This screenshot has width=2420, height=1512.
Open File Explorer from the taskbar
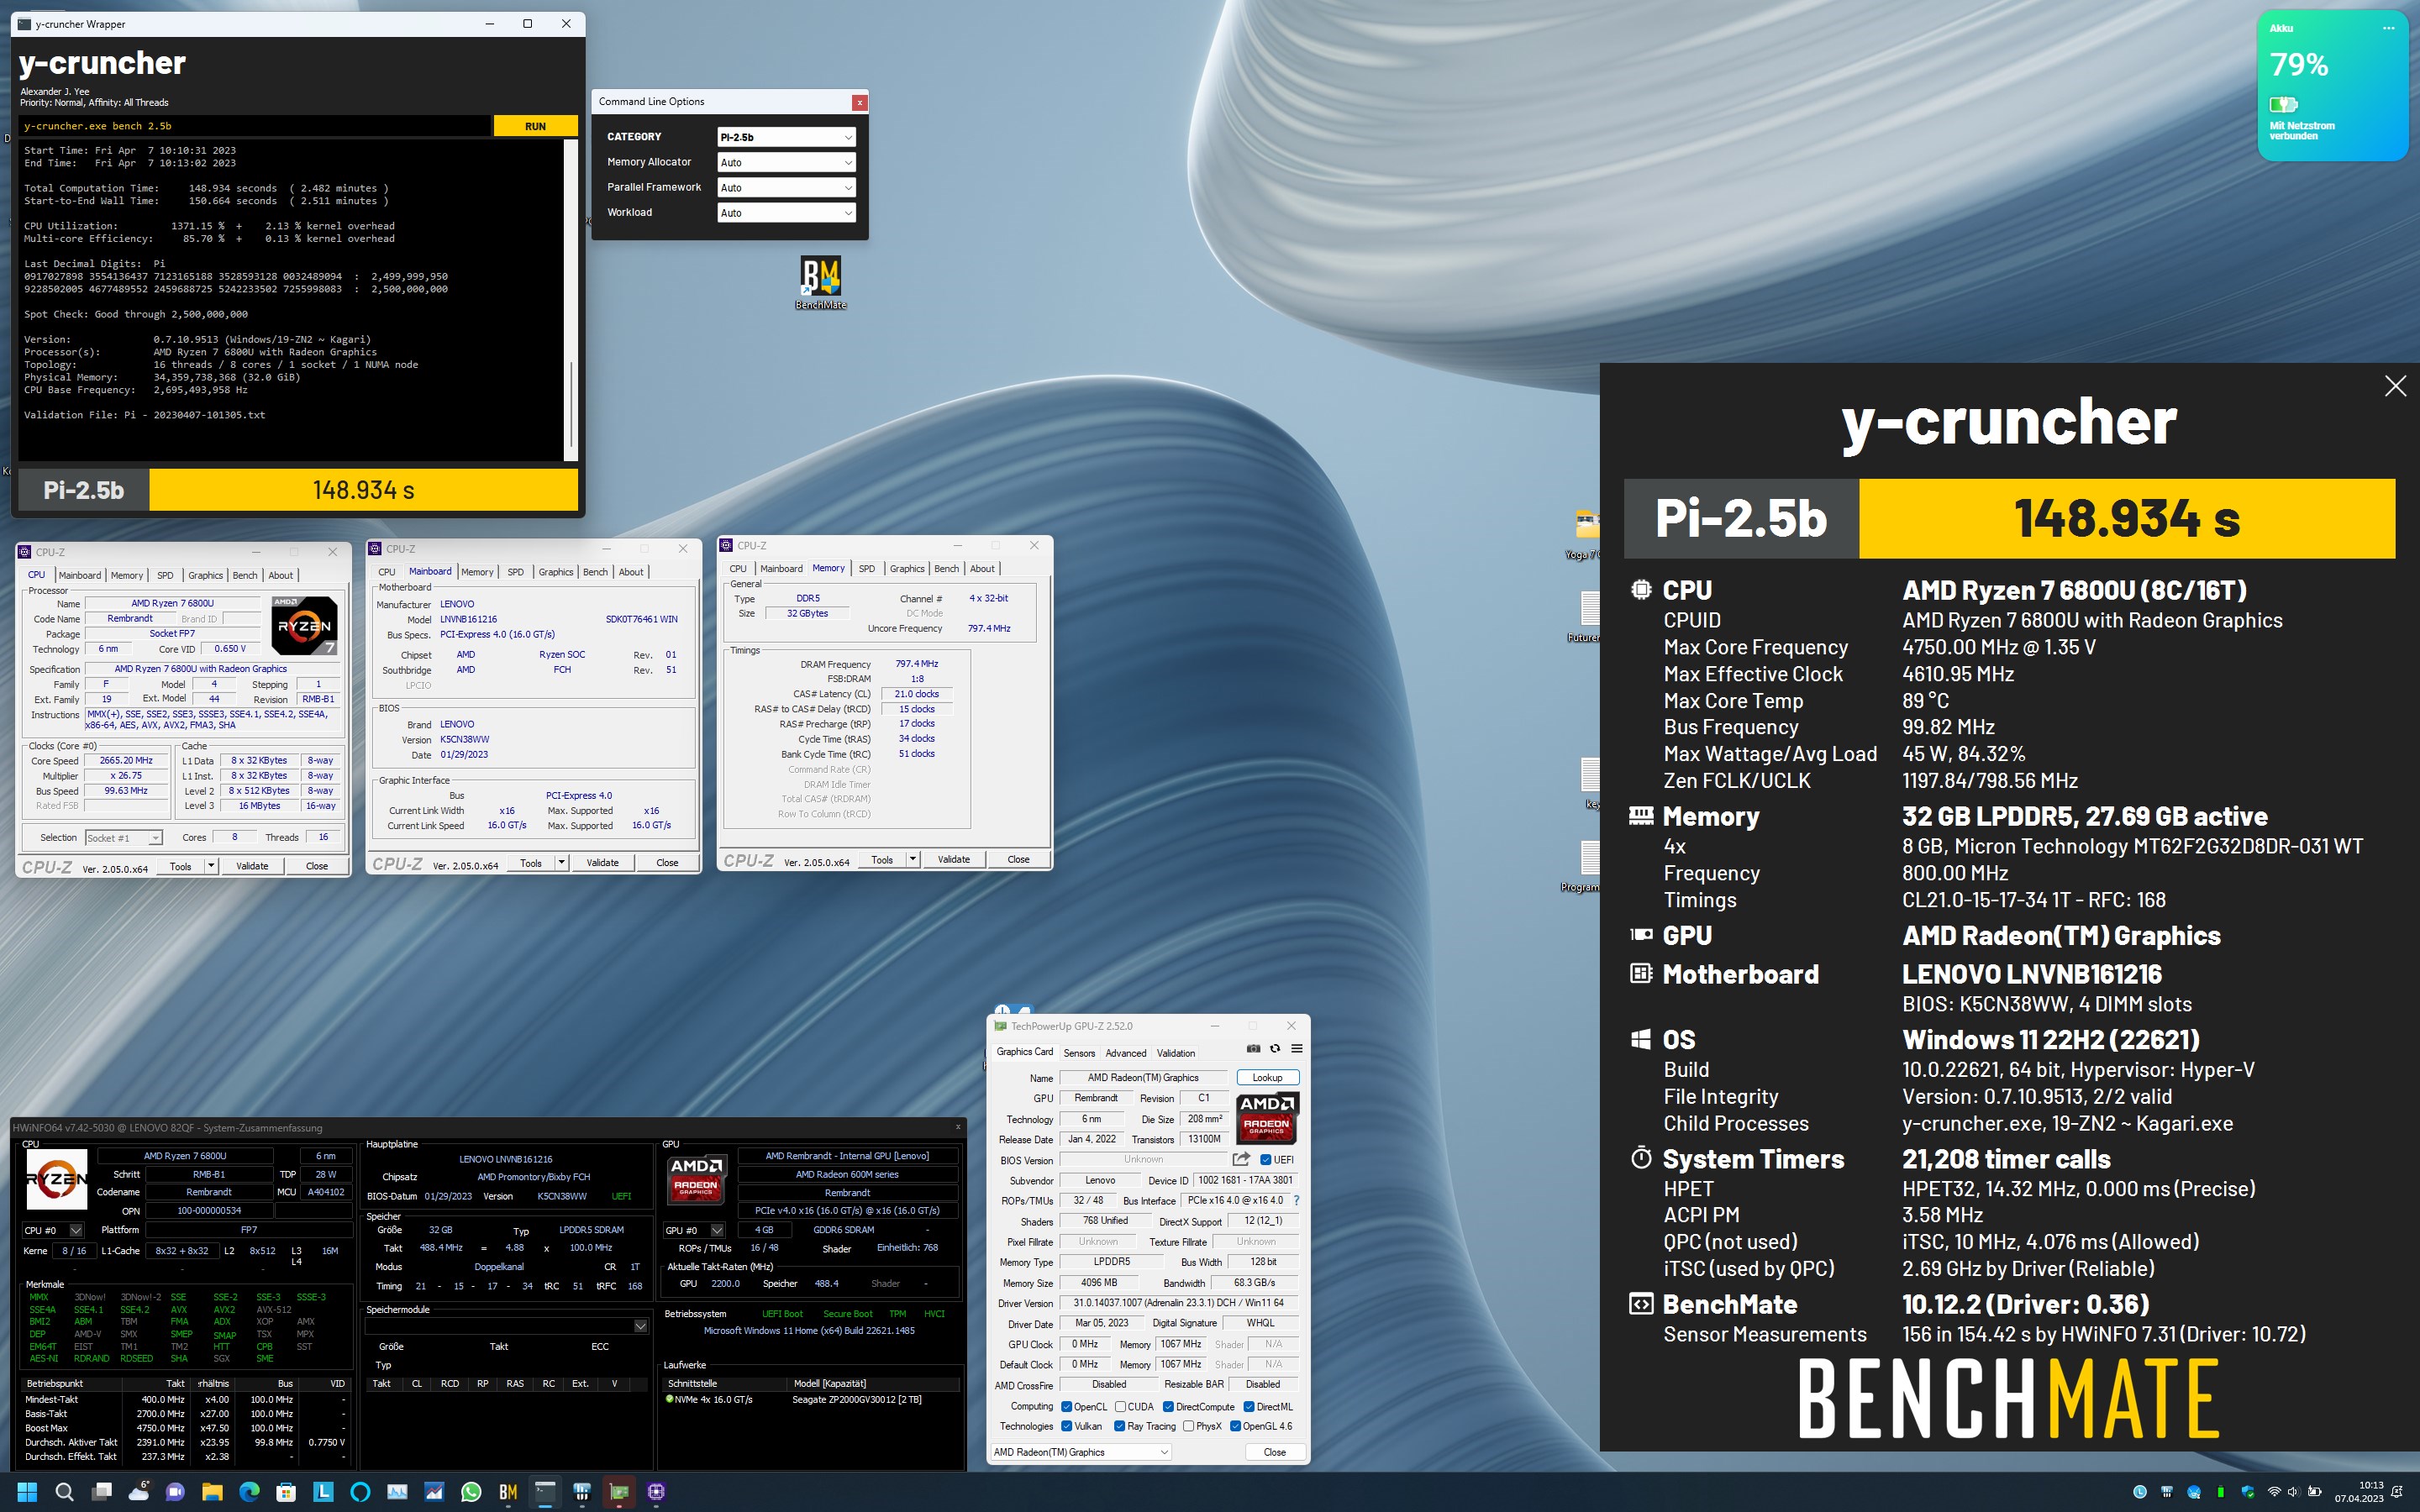coord(212,1492)
